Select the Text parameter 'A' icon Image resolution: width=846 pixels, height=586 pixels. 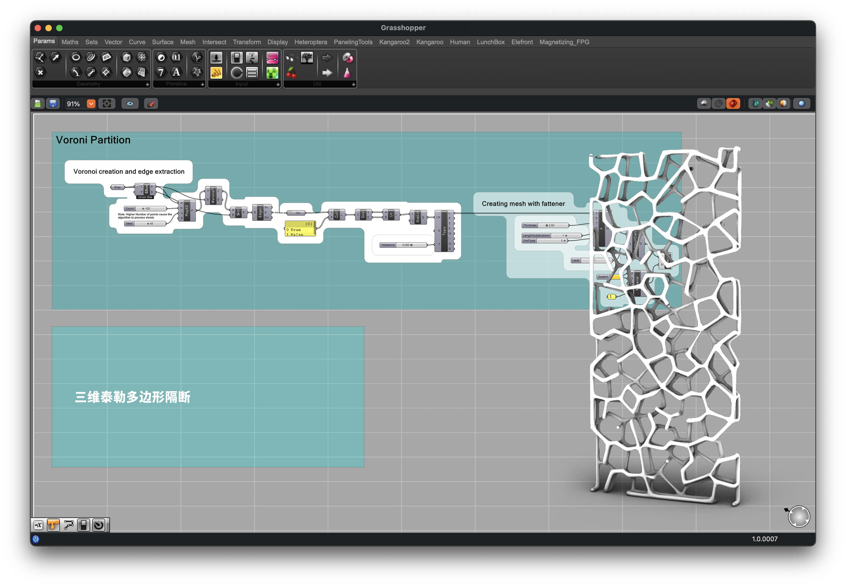176,72
